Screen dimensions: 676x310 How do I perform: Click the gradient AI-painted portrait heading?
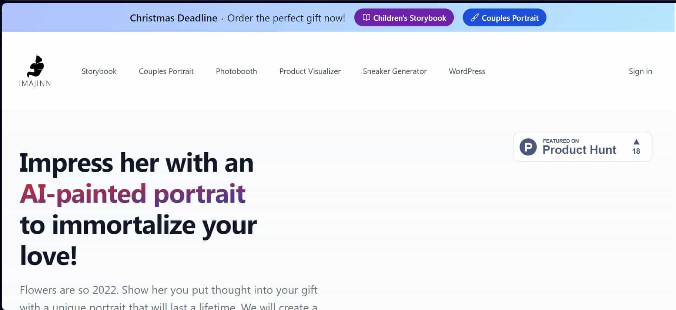(x=133, y=193)
